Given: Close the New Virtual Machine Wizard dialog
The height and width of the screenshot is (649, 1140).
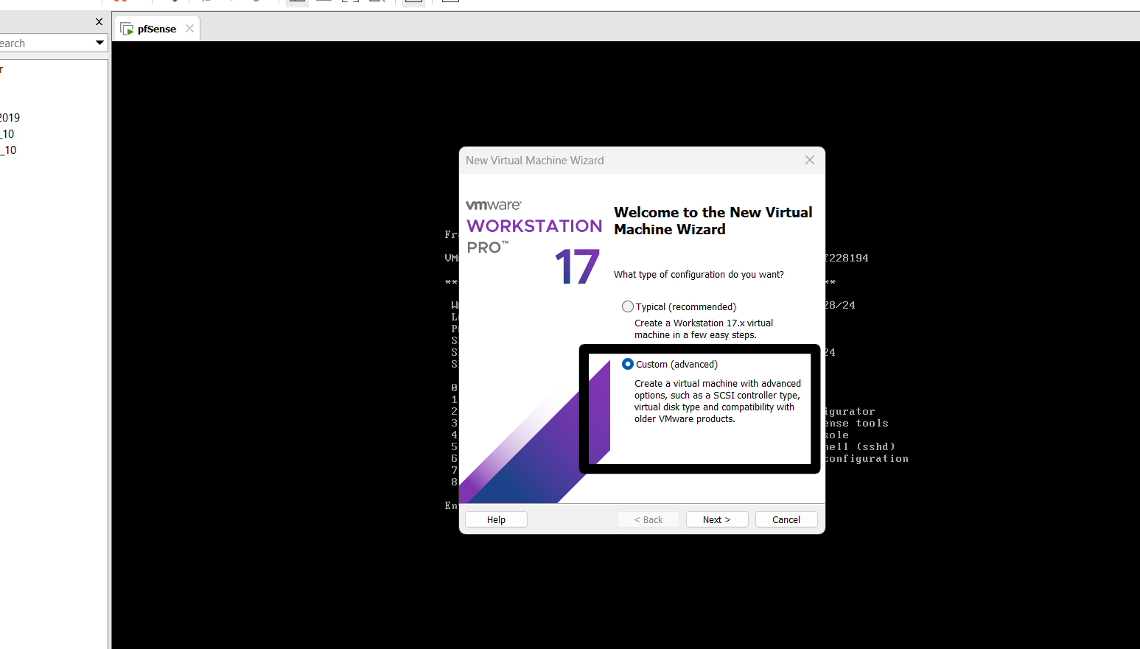Looking at the screenshot, I should click(x=810, y=160).
